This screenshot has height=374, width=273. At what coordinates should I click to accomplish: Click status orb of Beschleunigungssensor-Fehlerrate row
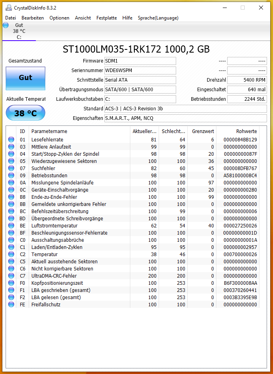[x=11, y=233]
